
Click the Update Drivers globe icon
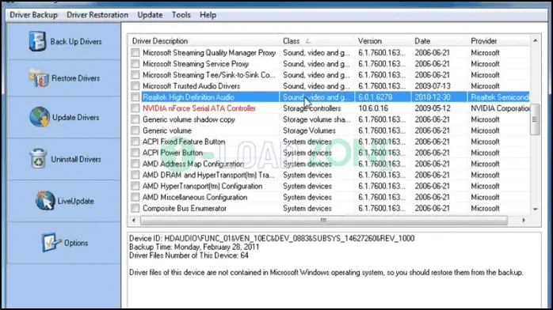(40, 117)
